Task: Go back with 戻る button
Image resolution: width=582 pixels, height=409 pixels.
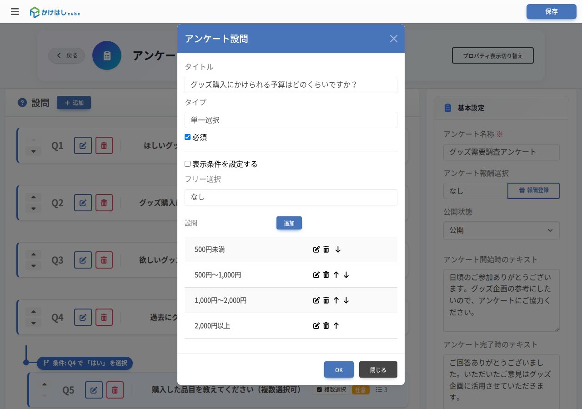Action: click(66, 55)
